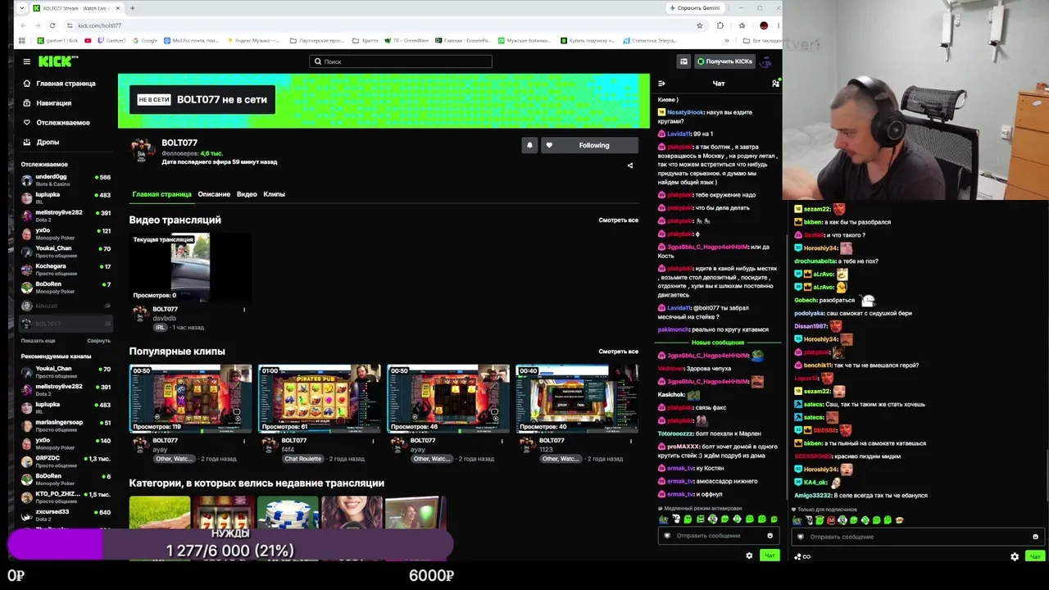Collapse followed list with Свернуть
The image size is (1049, 590).
pos(98,341)
